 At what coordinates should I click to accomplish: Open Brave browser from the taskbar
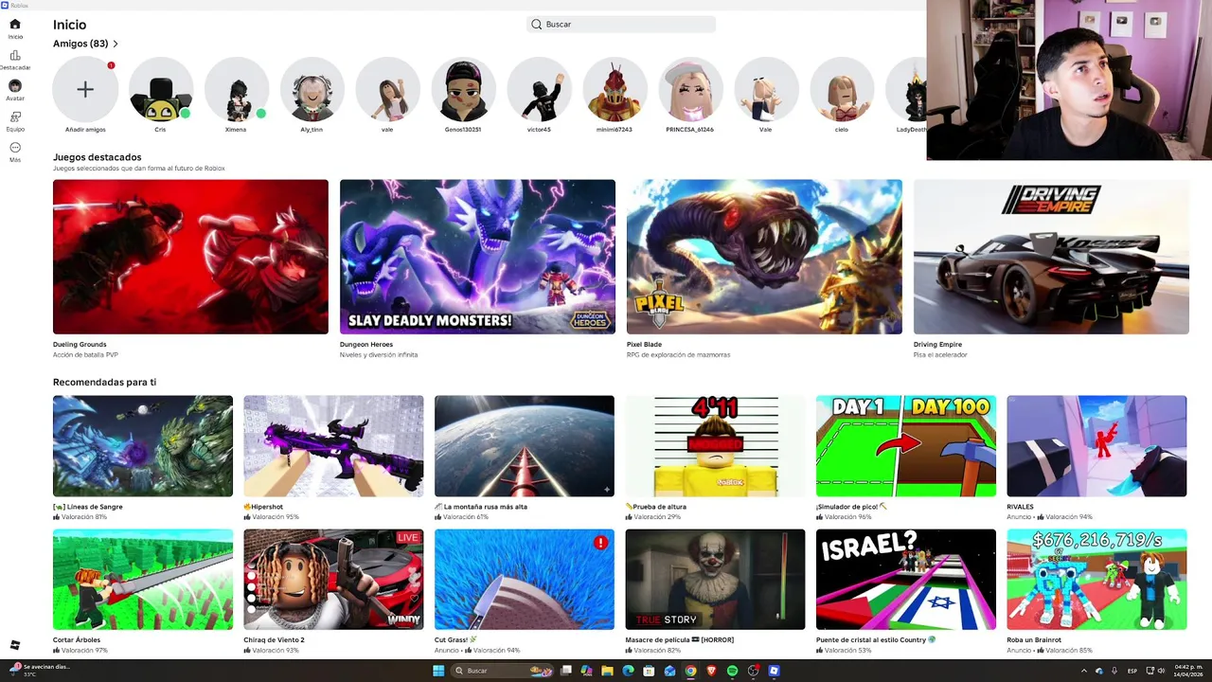click(711, 671)
